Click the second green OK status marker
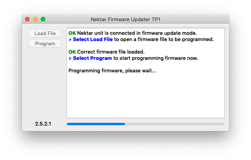 coord(72,52)
